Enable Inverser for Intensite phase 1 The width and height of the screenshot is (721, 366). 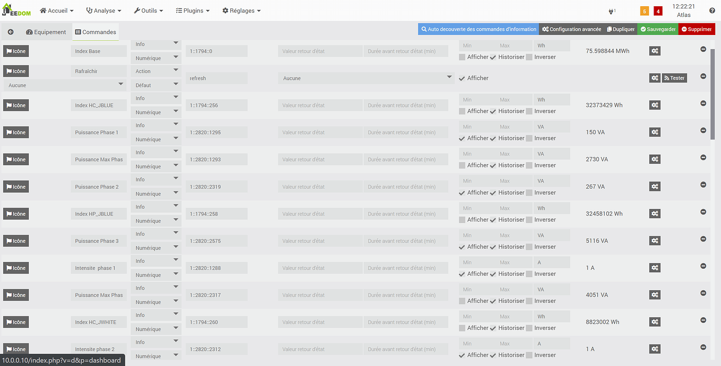click(529, 274)
